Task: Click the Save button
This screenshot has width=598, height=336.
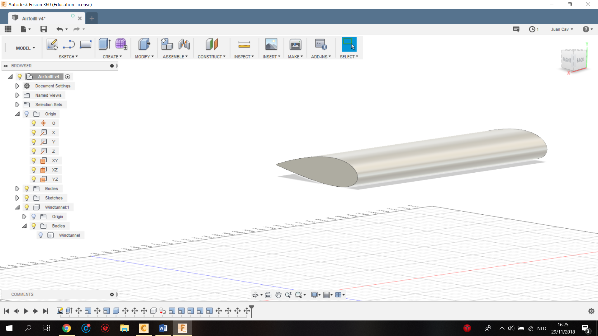Action: (x=43, y=29)
